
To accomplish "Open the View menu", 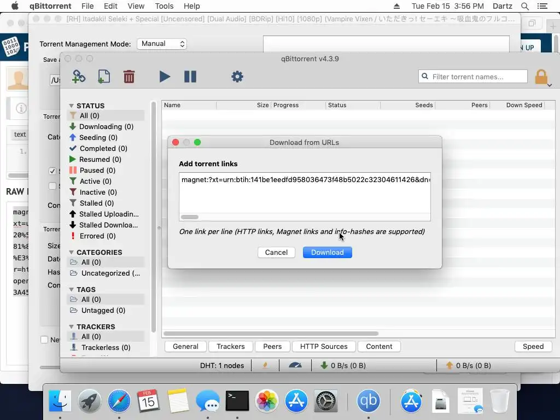I will click(x=136, y=6).
